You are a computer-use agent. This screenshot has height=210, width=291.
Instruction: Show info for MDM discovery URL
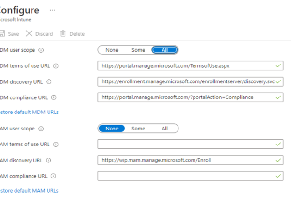[x=49, y=82]
